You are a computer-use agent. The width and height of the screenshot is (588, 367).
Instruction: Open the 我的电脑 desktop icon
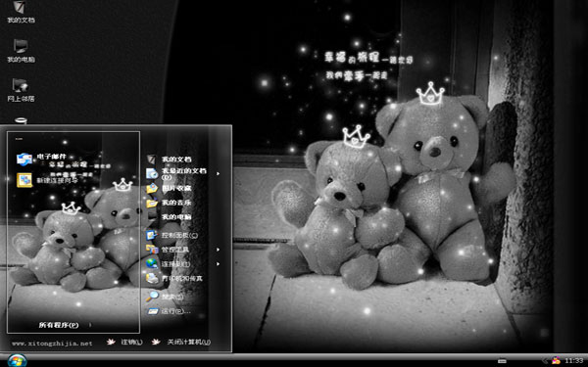click(21, 51)
